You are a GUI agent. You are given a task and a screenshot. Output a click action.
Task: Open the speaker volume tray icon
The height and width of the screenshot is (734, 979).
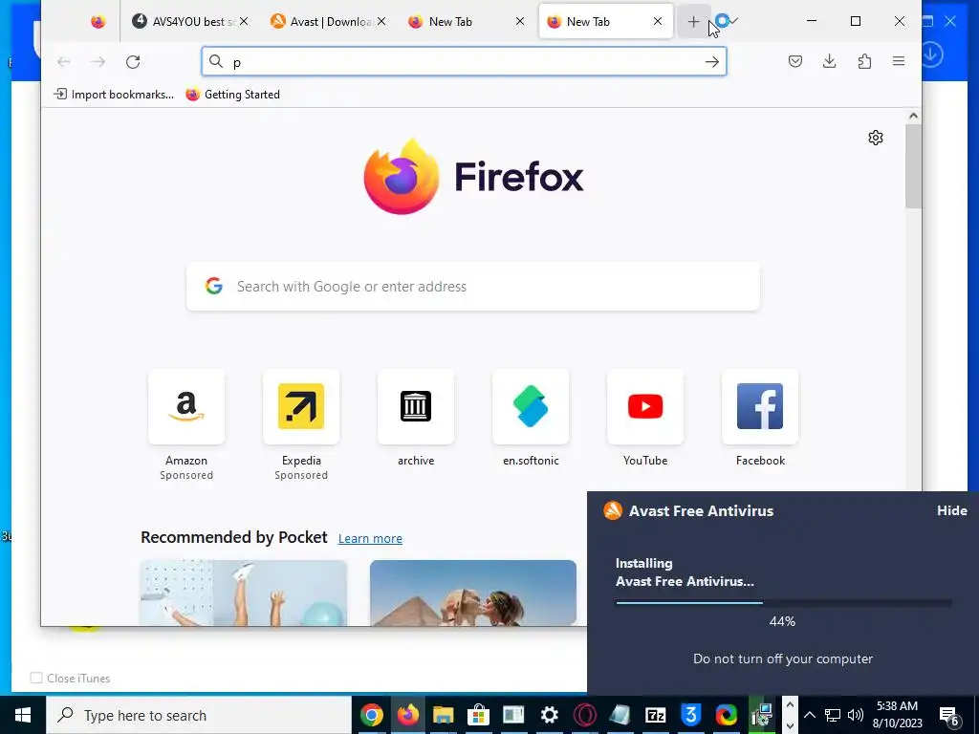coord(856,715)
